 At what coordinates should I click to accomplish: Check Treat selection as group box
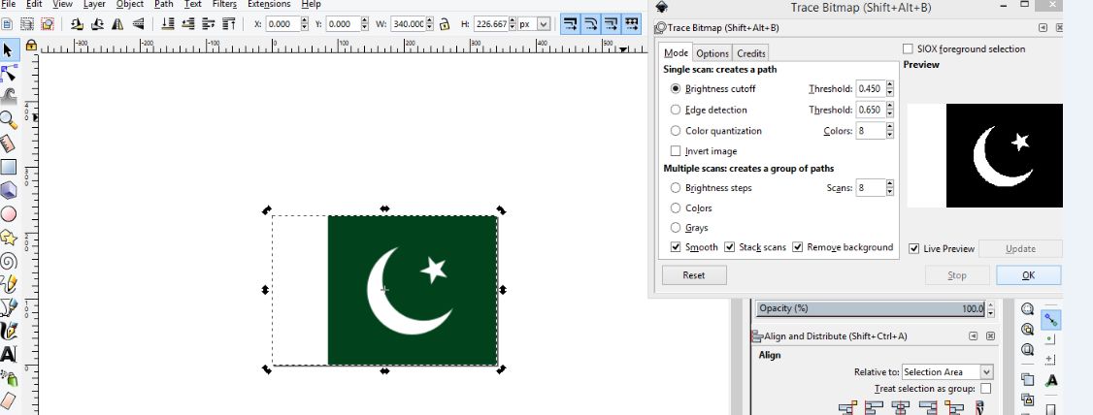tap(985, 389)
